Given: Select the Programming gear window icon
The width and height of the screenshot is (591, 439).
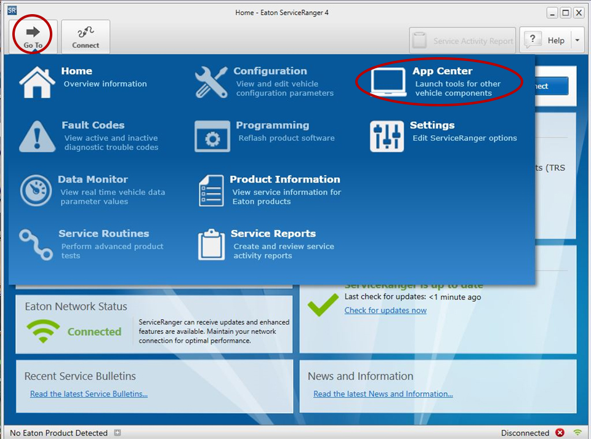Looking at the screenshot, I should coord(212,136).
